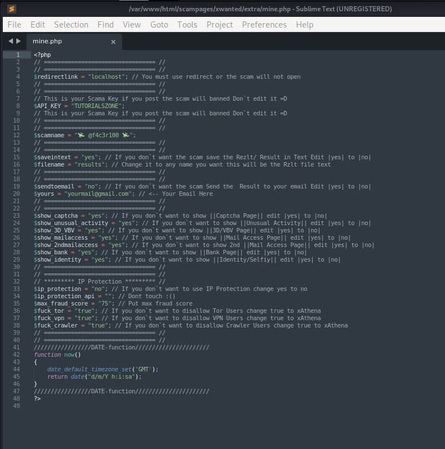445x449 pixels.
Task: Click the right tab navigation arrow
Action: [x=19, y=41]
